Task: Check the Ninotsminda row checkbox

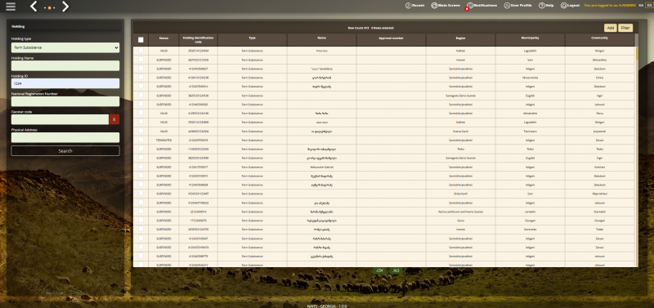Action: pos(141,77)
